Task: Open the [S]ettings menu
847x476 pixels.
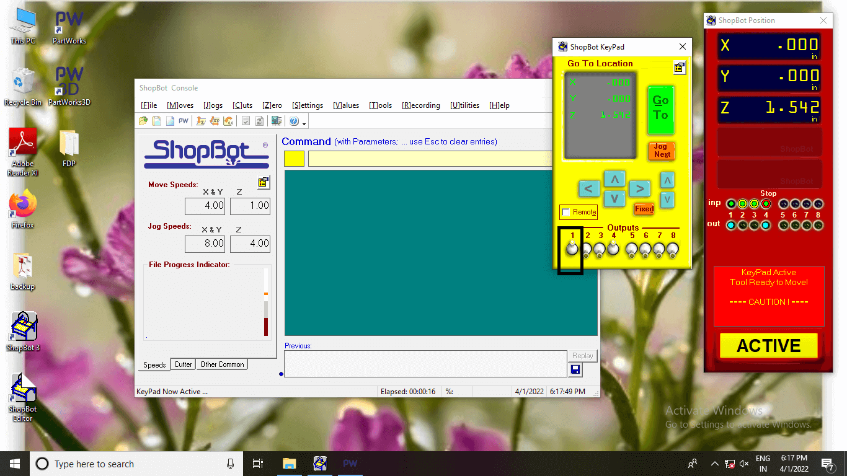Action: point(308,105)
